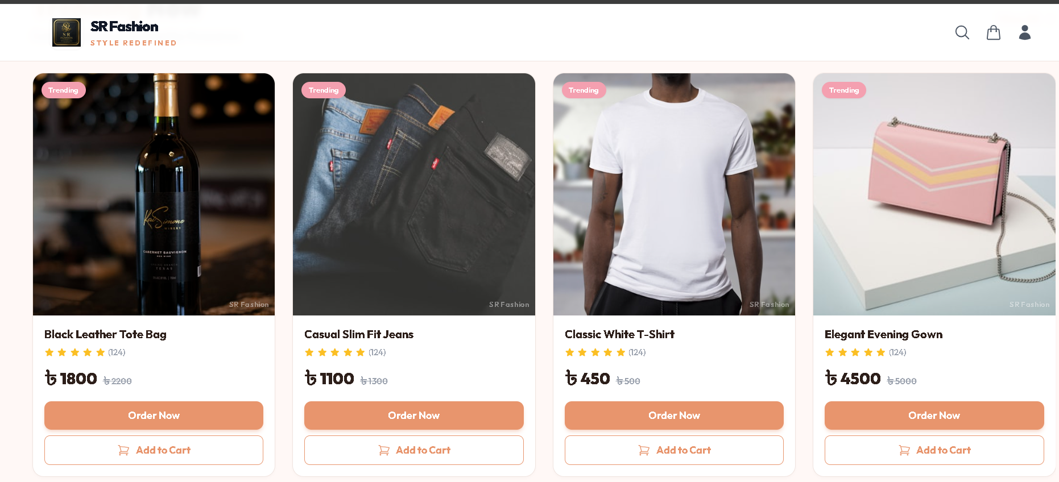Screen dimensions: 1059x482
Task: Add the Casual Slim Fit Jeans to the cart
Action: tap(413, 450)
